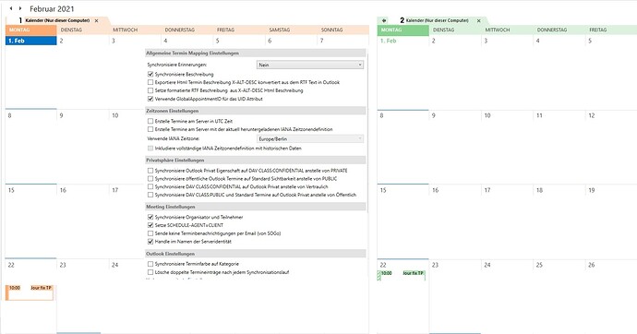
Task: Select calendar 2 Kalender tab
Action: pos(437,20)
